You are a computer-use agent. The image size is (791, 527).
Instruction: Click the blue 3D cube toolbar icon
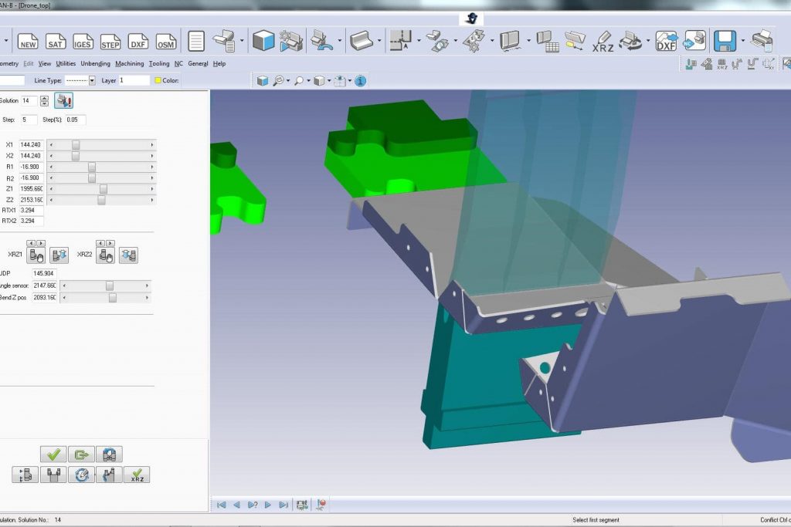pos(263,41)
